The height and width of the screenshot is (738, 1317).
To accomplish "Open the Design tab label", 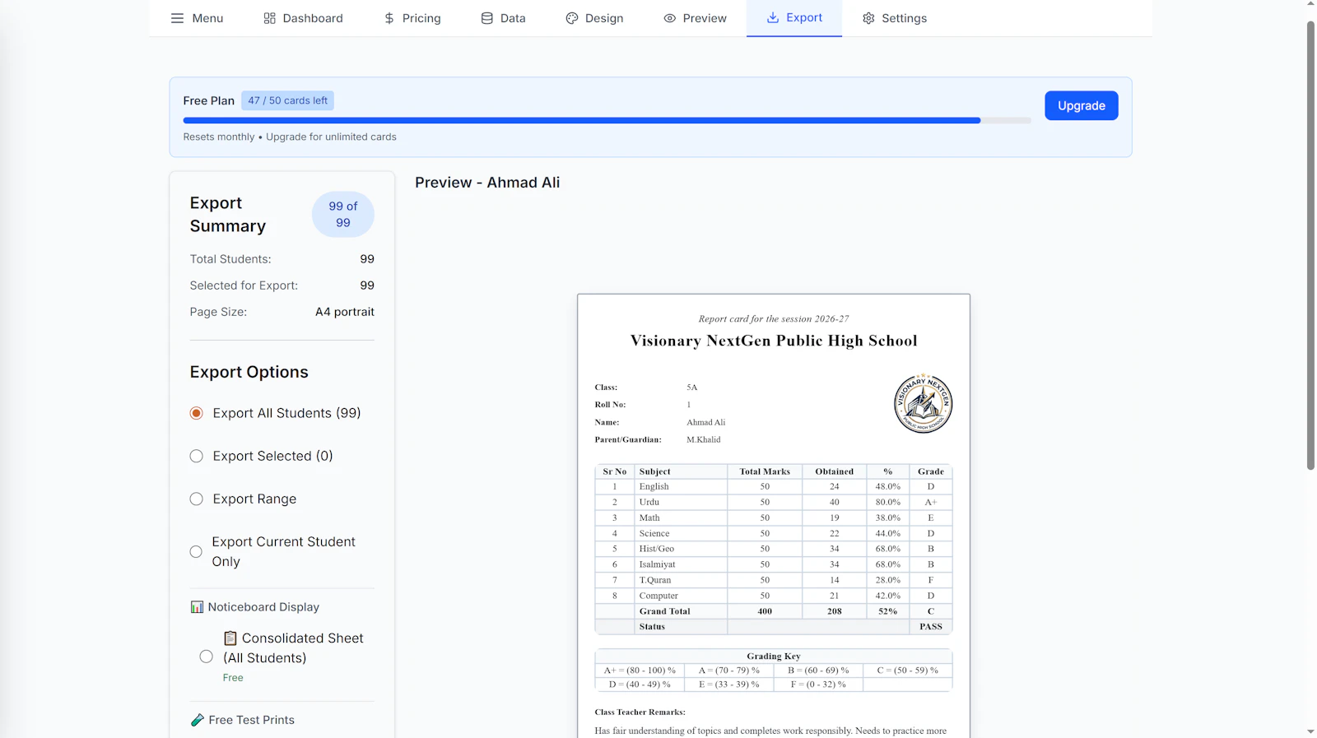I will click(x=604, y=18).
